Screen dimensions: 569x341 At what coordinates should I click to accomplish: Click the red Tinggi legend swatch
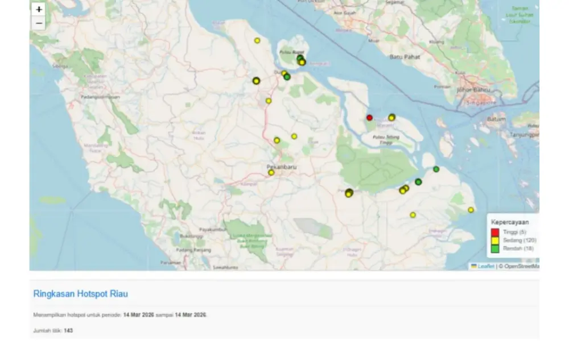tap(495, 232)
